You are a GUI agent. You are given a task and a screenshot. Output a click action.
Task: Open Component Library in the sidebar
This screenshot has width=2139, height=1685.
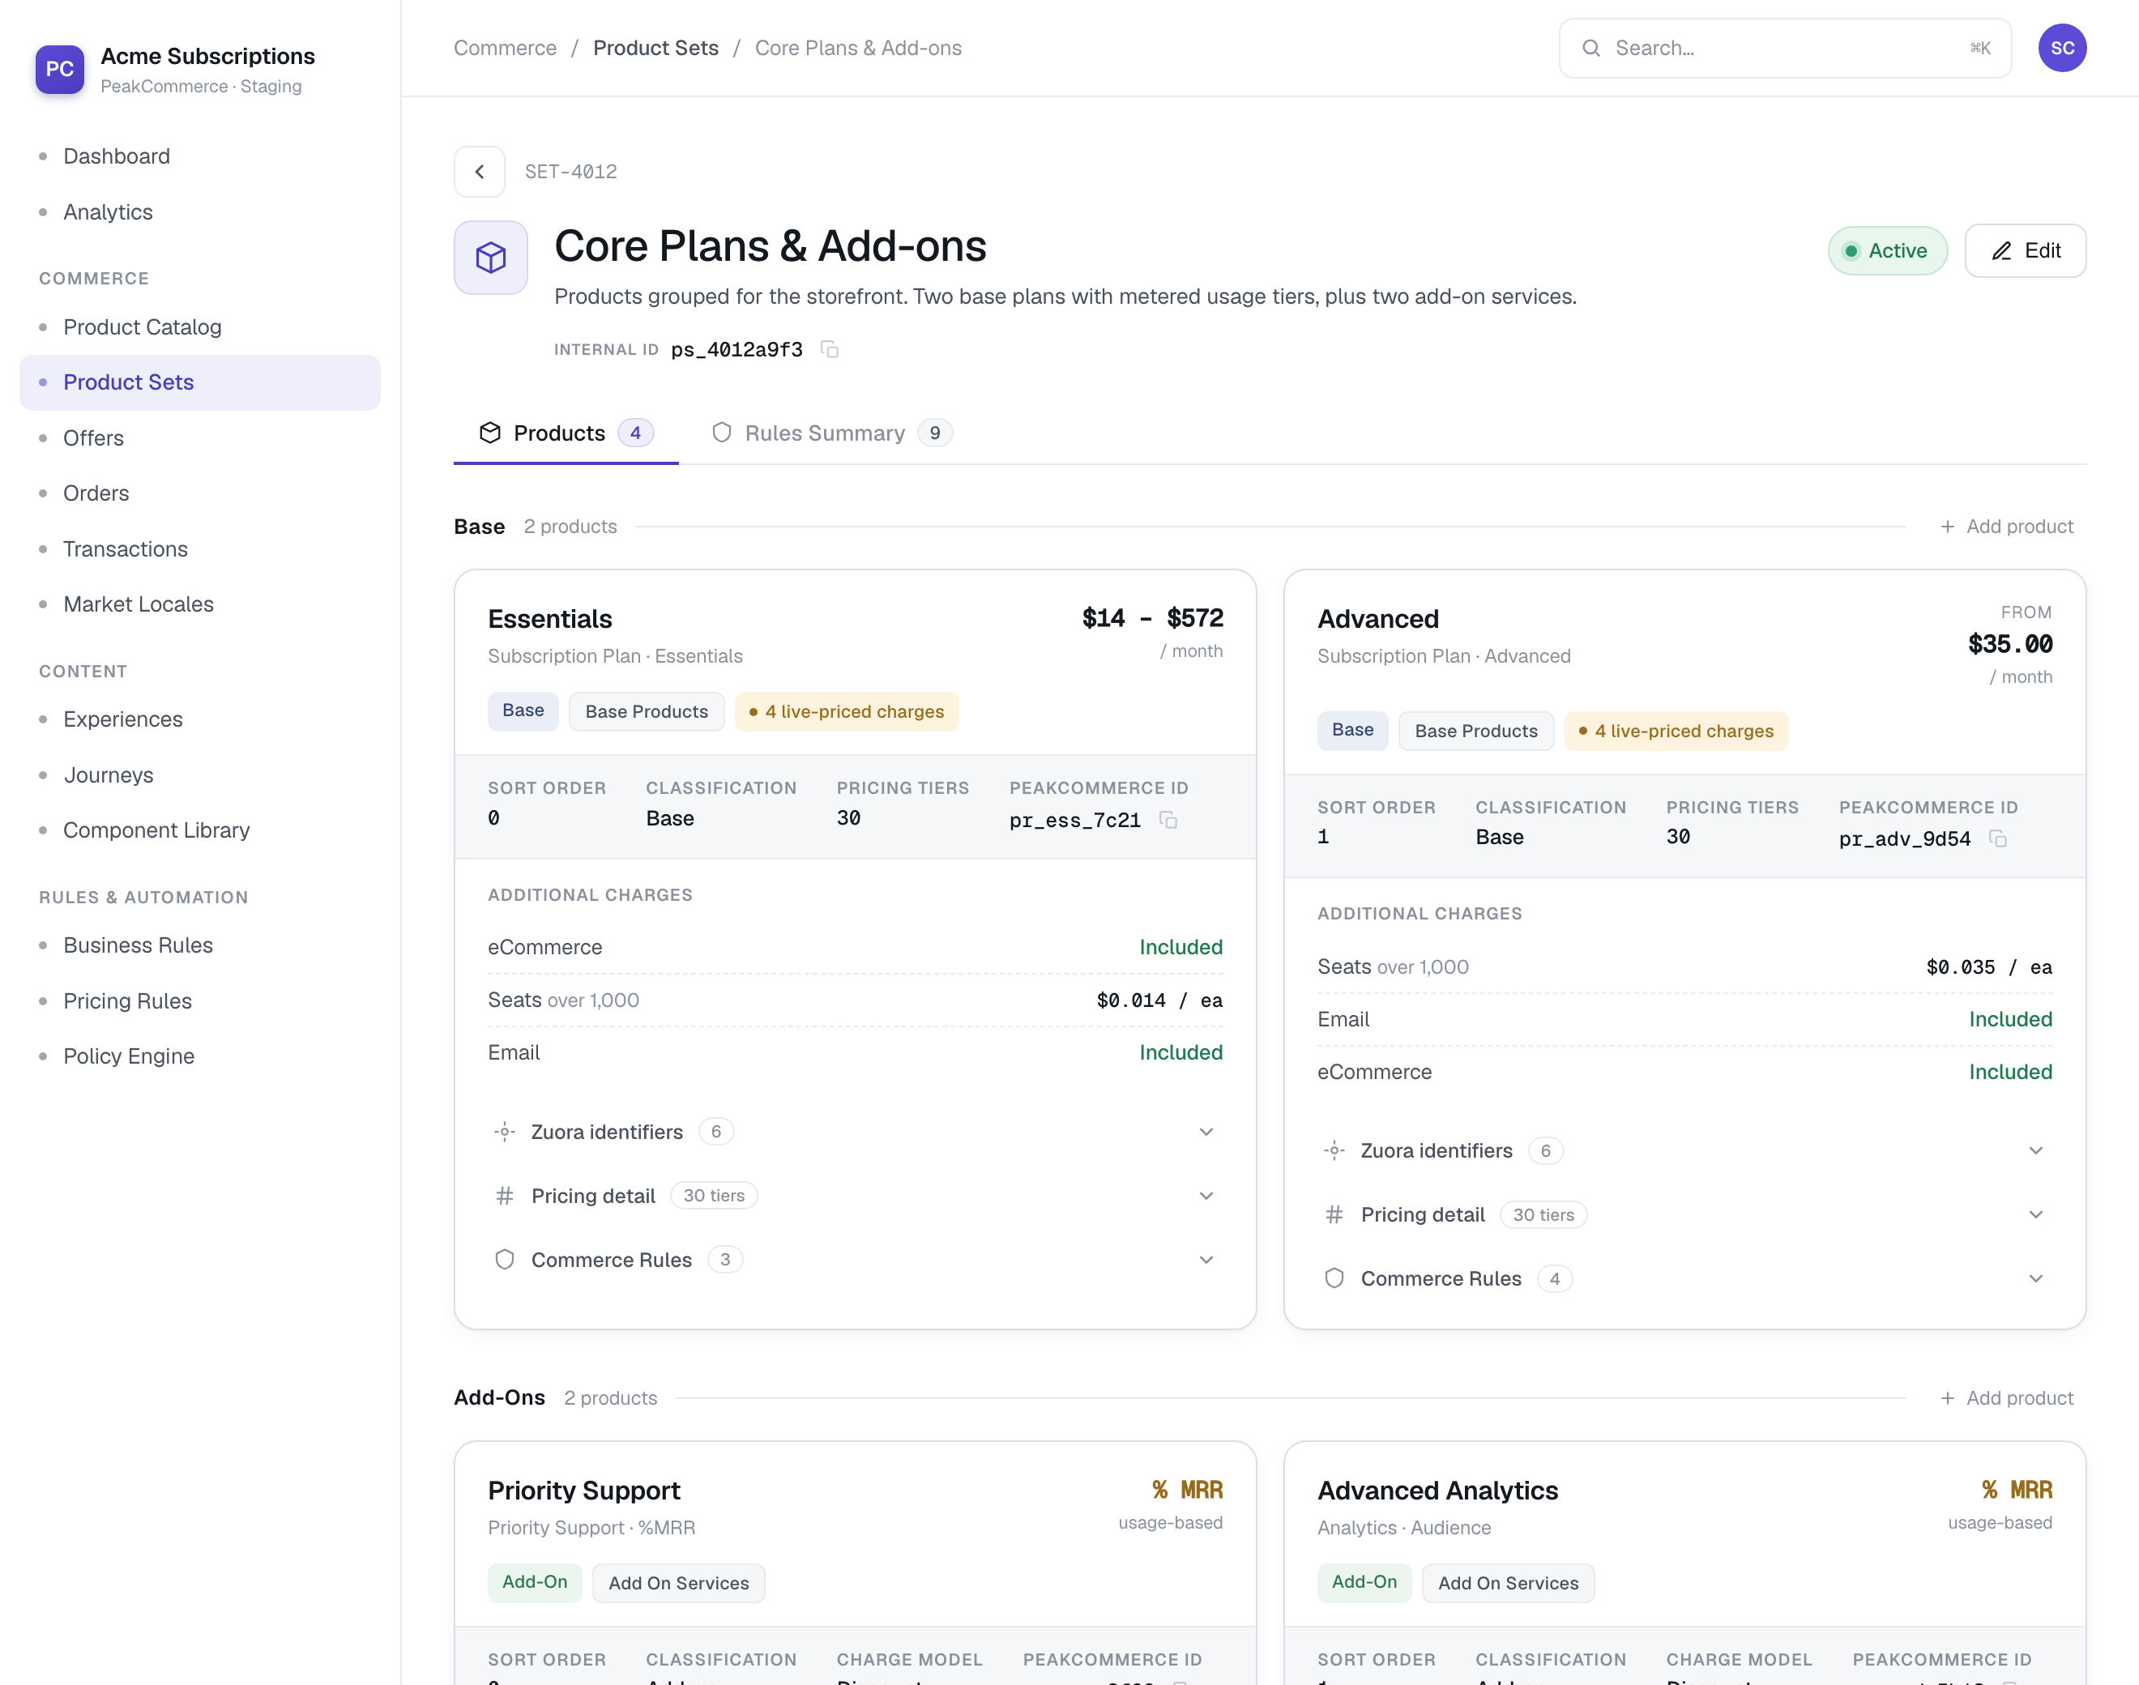coord(200,830)
